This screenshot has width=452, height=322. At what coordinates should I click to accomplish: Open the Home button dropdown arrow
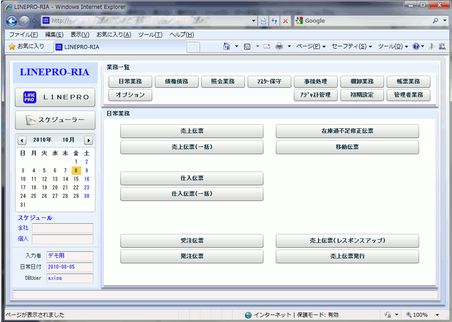pyautogui.click(x=236, y=47)
